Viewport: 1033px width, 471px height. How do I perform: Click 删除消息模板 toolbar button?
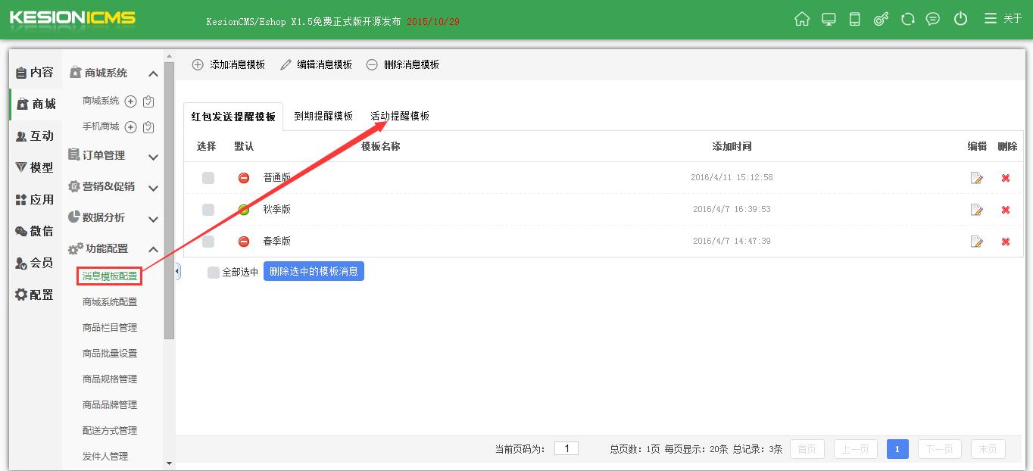403,65
